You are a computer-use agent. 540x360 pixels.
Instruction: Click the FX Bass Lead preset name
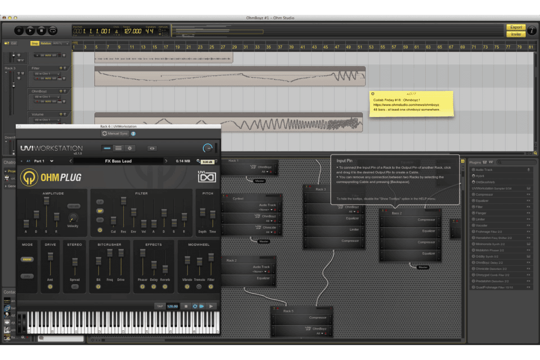click(118, 161)
